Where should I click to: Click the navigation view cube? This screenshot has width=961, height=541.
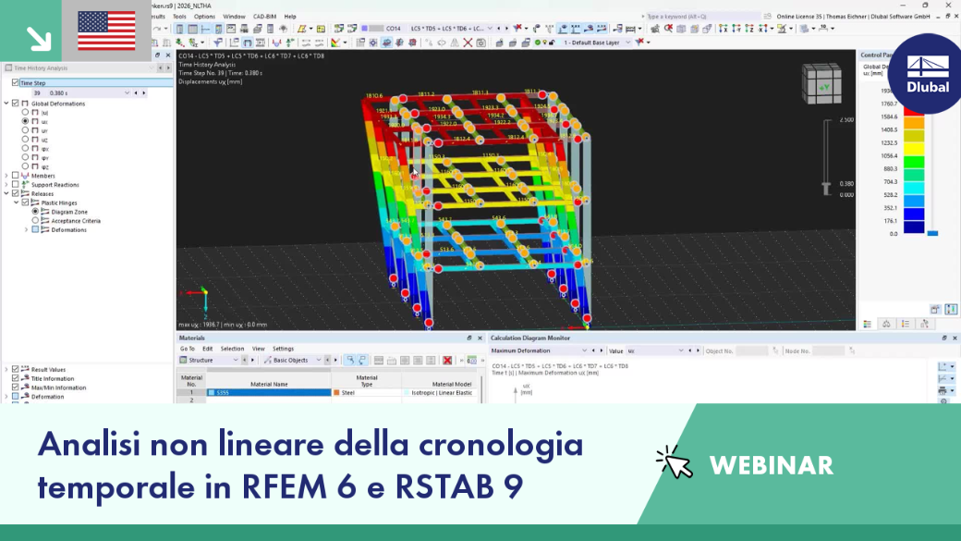tap(821, 85)
